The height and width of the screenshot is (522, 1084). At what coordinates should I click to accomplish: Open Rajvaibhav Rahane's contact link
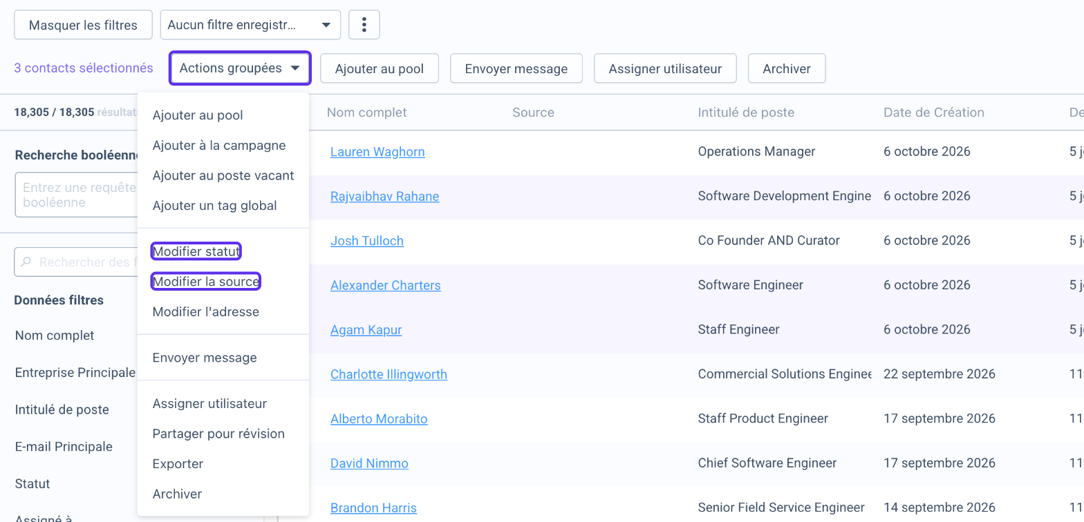point(384,196)
